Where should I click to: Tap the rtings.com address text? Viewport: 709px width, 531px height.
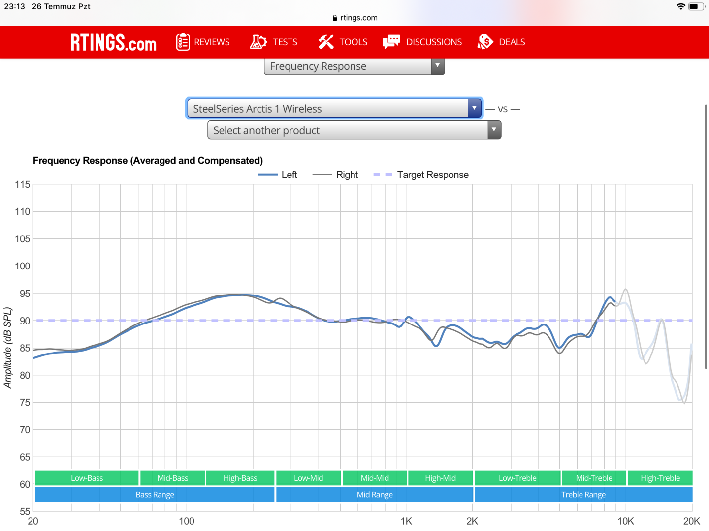tap(359, 18)
